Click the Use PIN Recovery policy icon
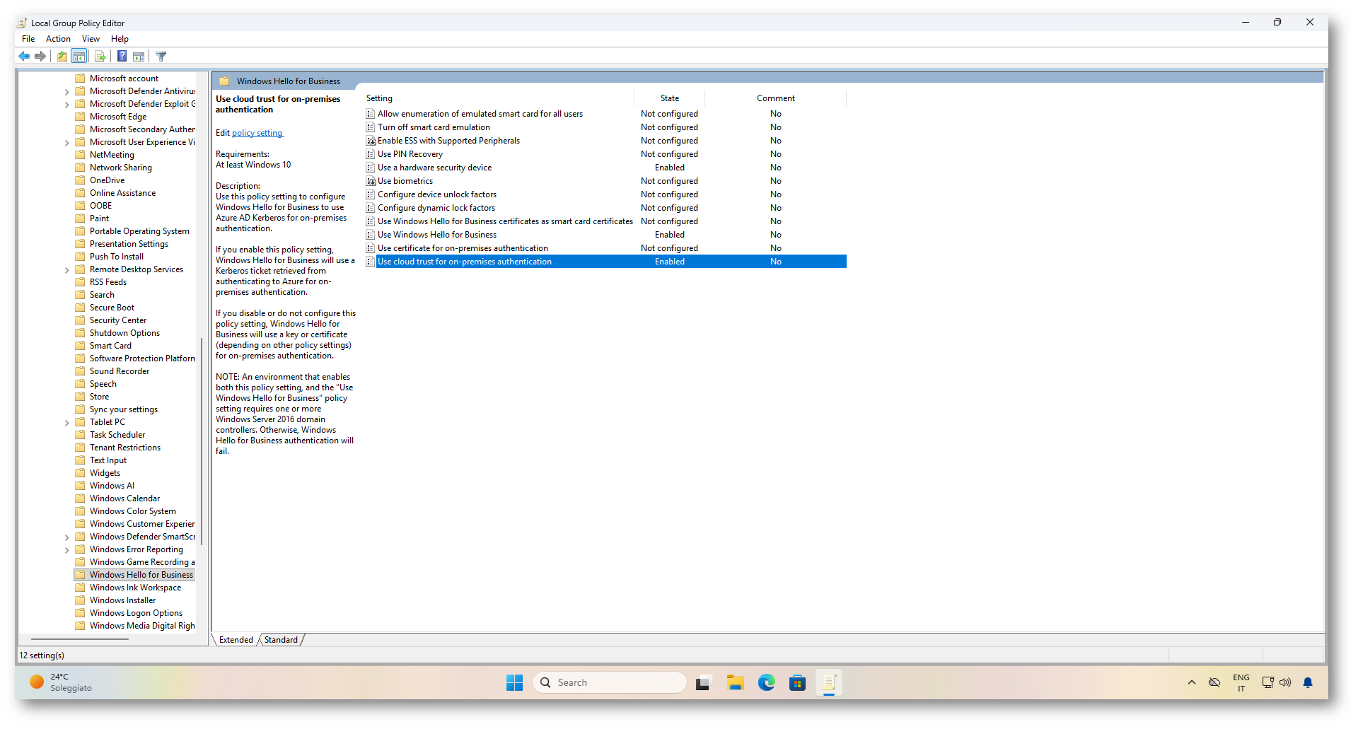This screenshot has width=1358, height=729. tap(371, 154)
